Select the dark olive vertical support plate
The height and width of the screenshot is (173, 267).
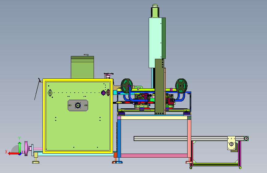point(160,87)
